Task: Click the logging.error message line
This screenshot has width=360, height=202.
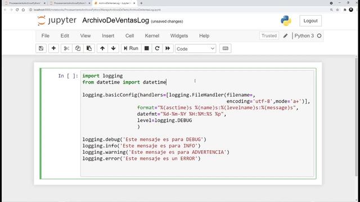Action: [141, 158]
